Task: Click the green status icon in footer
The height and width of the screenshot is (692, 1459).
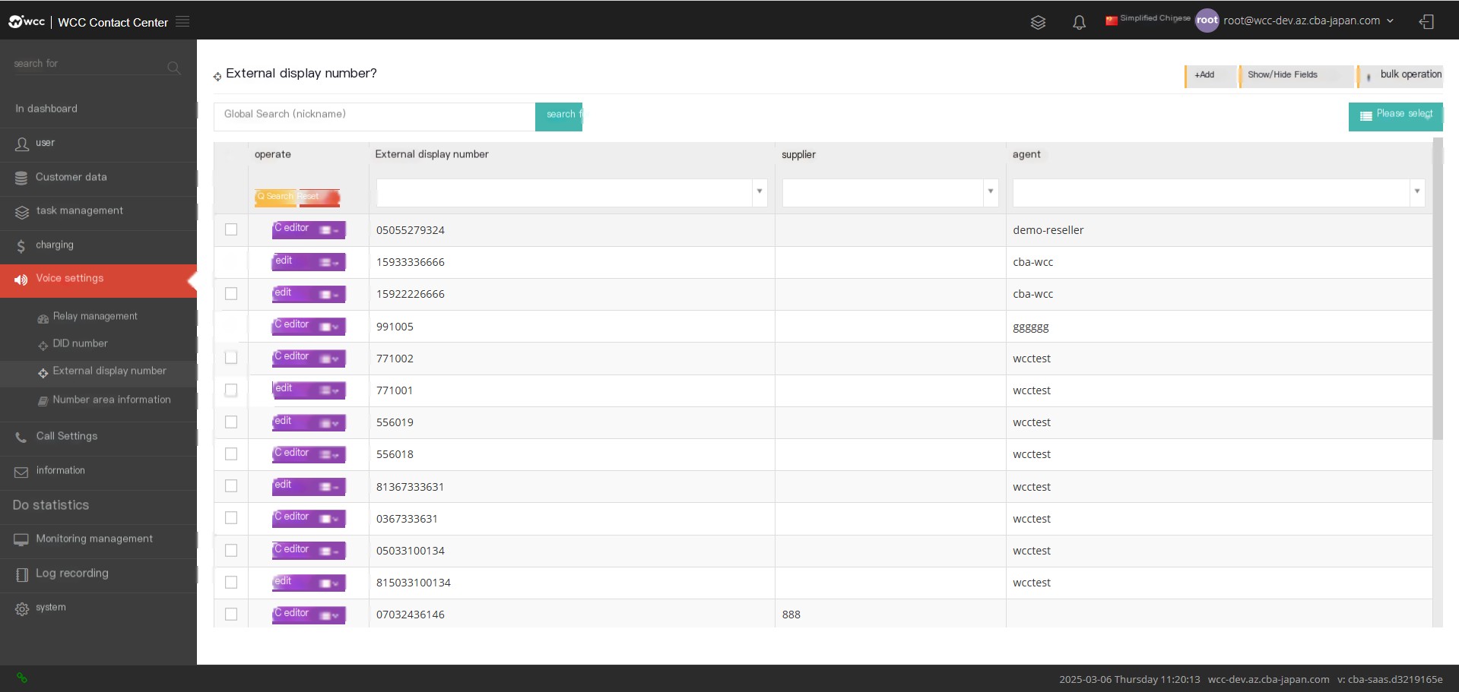Action: tap(22, 678)
